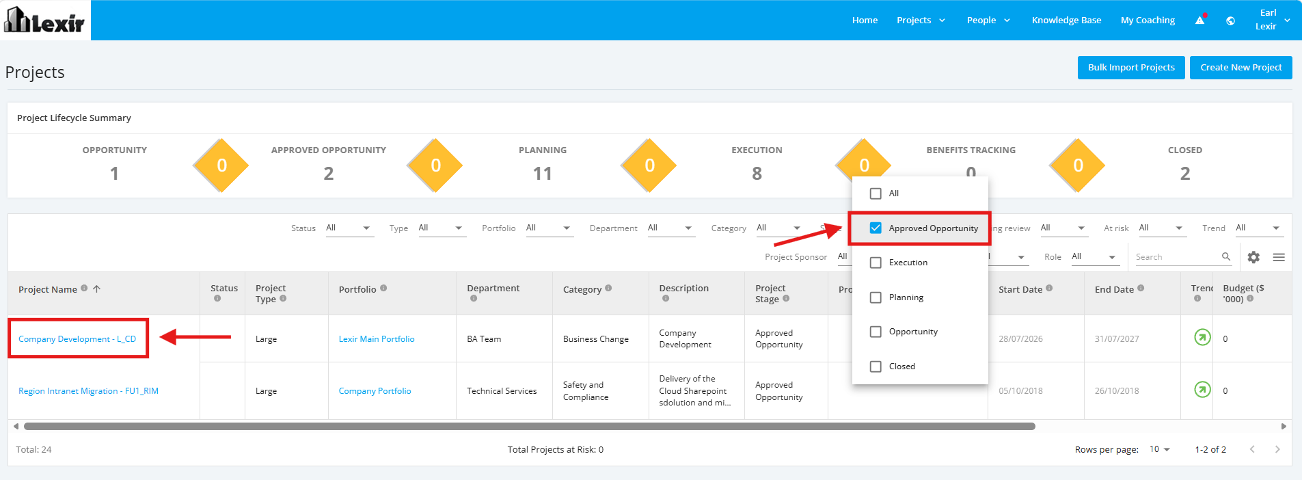Open Company Portfolio link
The width and height of the screenshot is (1302, 480).
click(x=375, y=390)
